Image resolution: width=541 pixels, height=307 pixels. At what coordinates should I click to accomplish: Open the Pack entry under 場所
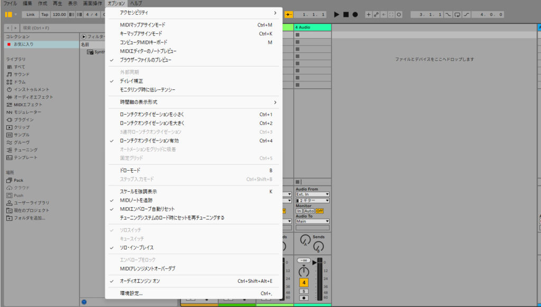pyautogui.click(x=18, y=180)
